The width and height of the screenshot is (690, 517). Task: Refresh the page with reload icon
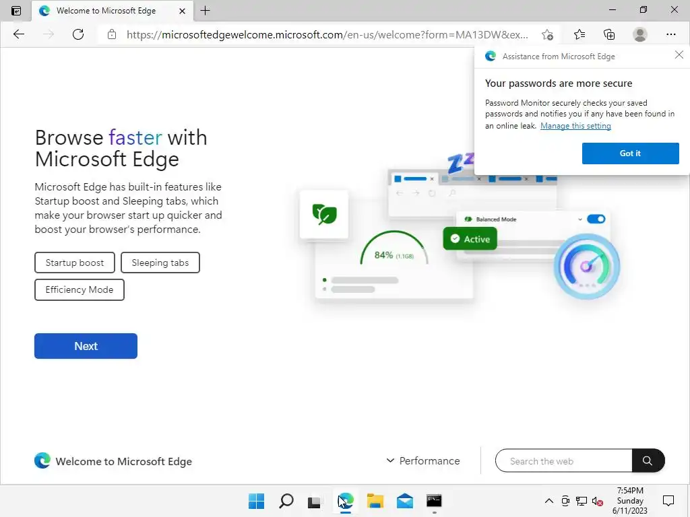[78, 34]
